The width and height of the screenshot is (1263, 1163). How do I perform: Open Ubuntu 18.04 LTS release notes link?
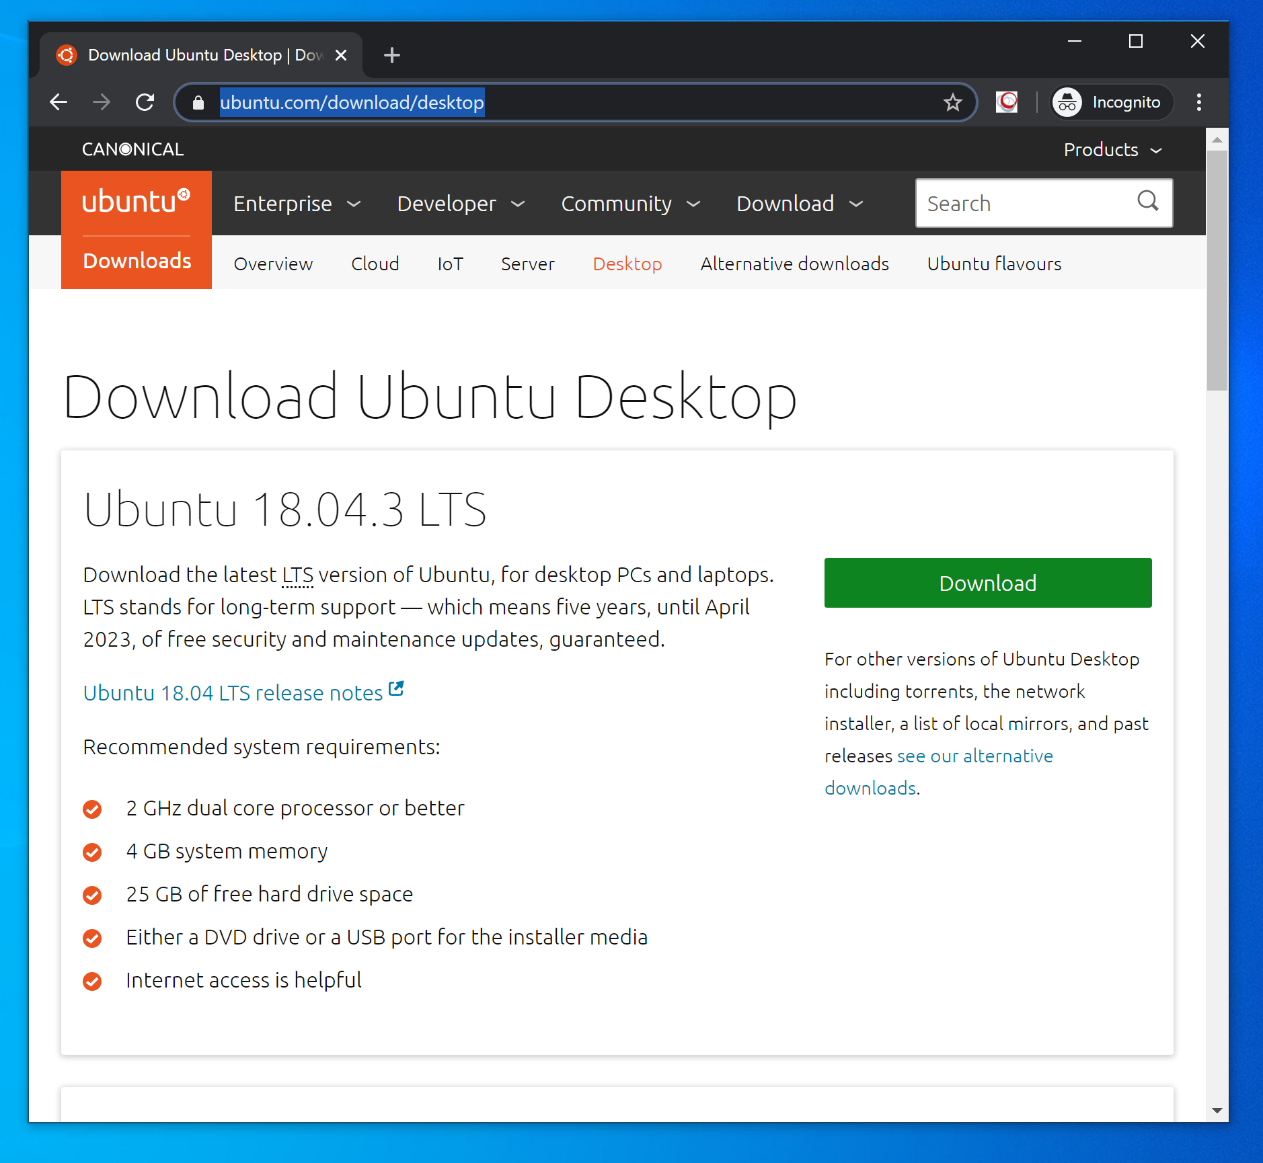pos(233,692)
